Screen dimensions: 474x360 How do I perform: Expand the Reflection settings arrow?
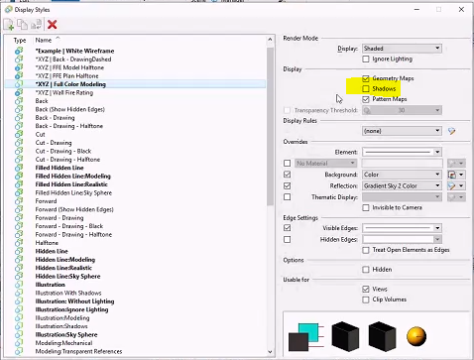461,185
